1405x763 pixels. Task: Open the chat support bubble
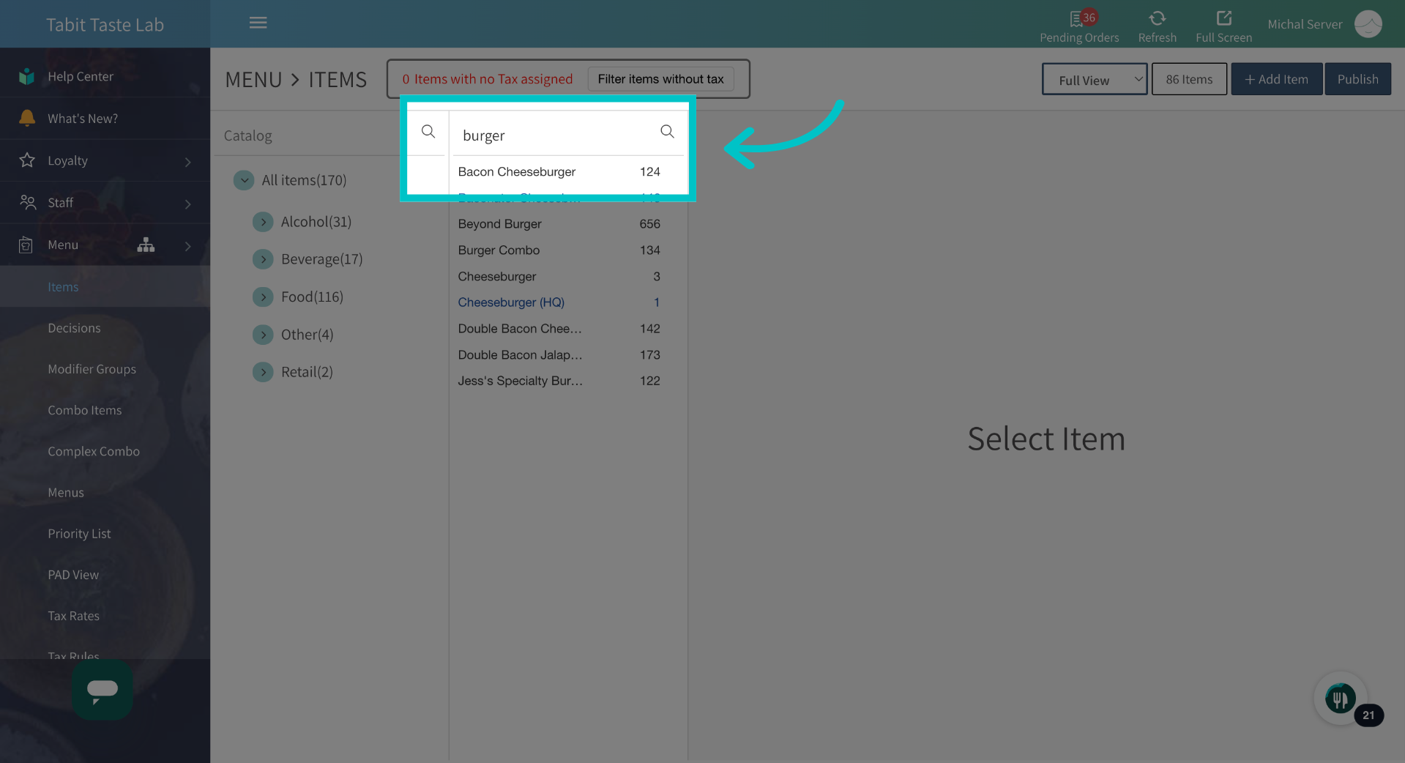click(x=102, y=689)
